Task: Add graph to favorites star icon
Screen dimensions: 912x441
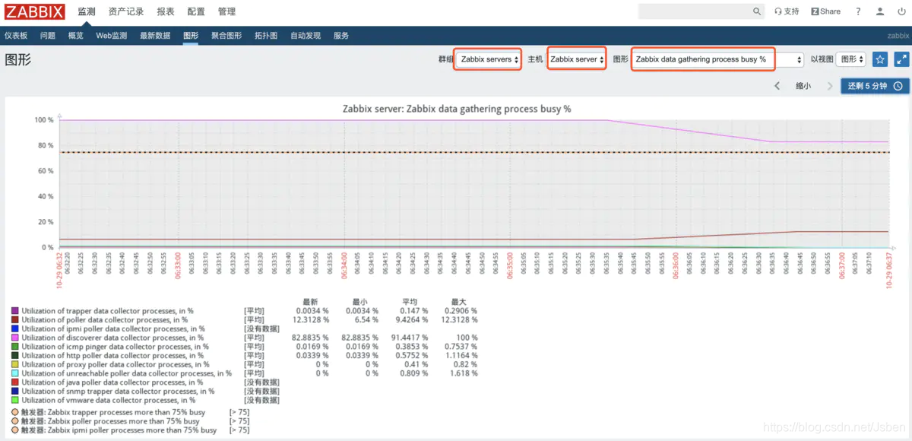Action: 880,59
